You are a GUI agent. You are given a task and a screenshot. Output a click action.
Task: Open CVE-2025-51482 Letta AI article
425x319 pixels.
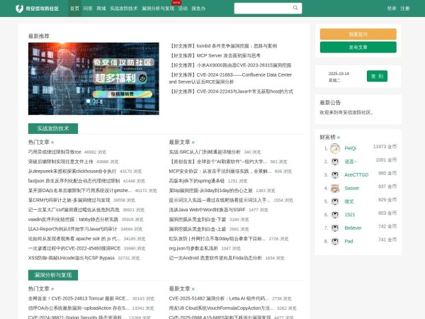pyautogui.click(x=219, y=298)
